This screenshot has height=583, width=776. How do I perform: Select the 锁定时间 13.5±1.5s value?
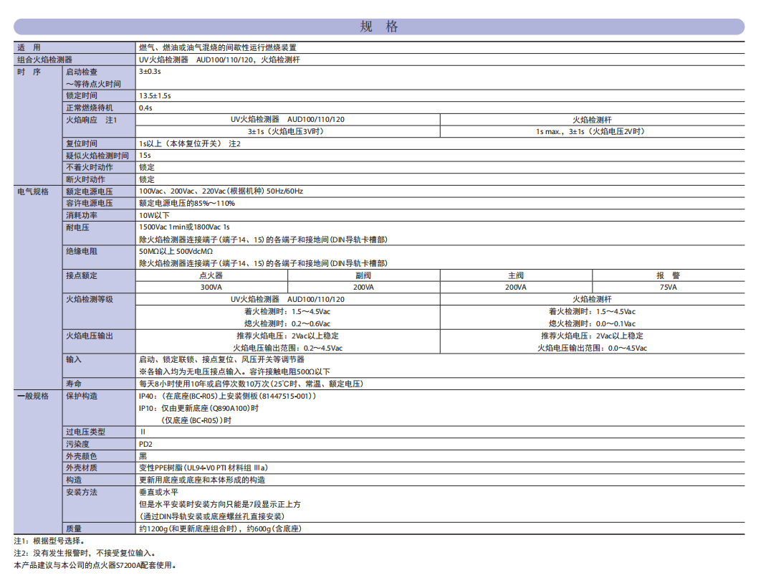[155, 95]
